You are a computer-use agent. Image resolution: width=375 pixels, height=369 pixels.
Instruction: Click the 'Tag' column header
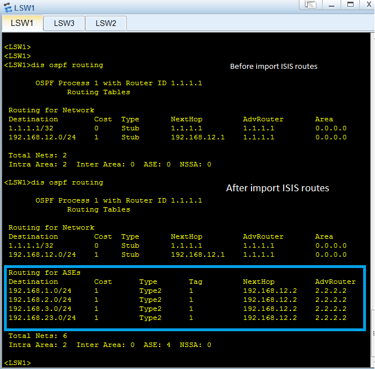[196, 282]
